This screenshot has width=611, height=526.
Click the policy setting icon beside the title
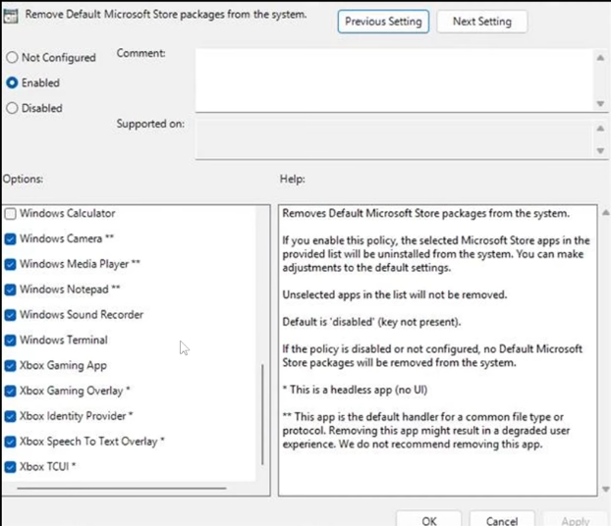pyautogui.click(x=11, y=16)
